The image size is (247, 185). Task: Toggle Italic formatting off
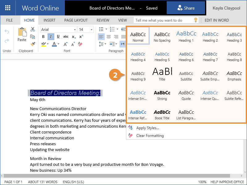point(51,37)
